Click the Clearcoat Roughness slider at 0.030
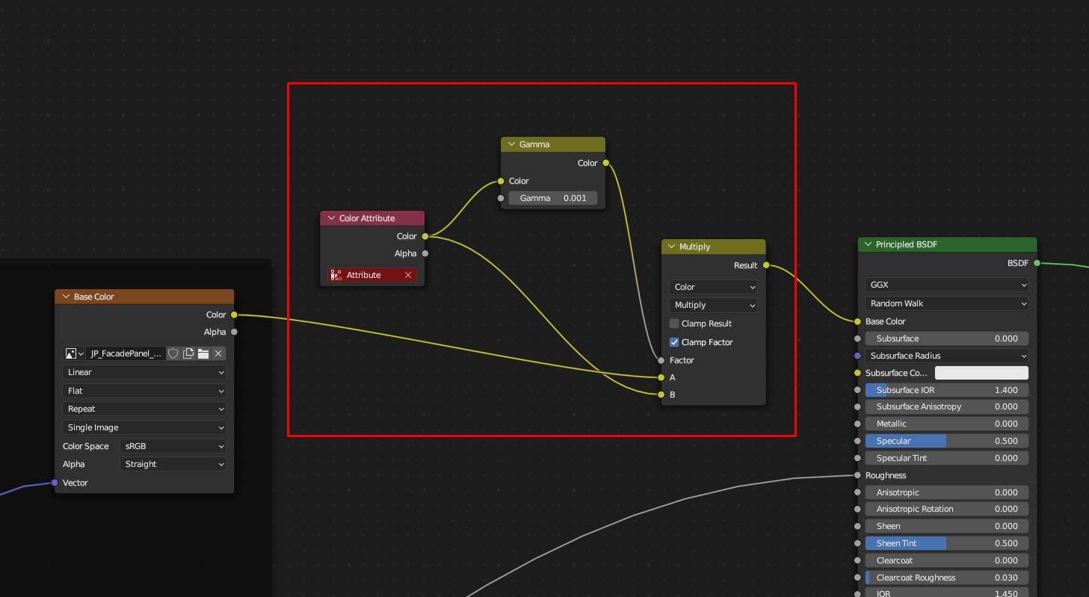This screenshot has height=597, width=1089. pyautogui.click(x=947, y=578)
